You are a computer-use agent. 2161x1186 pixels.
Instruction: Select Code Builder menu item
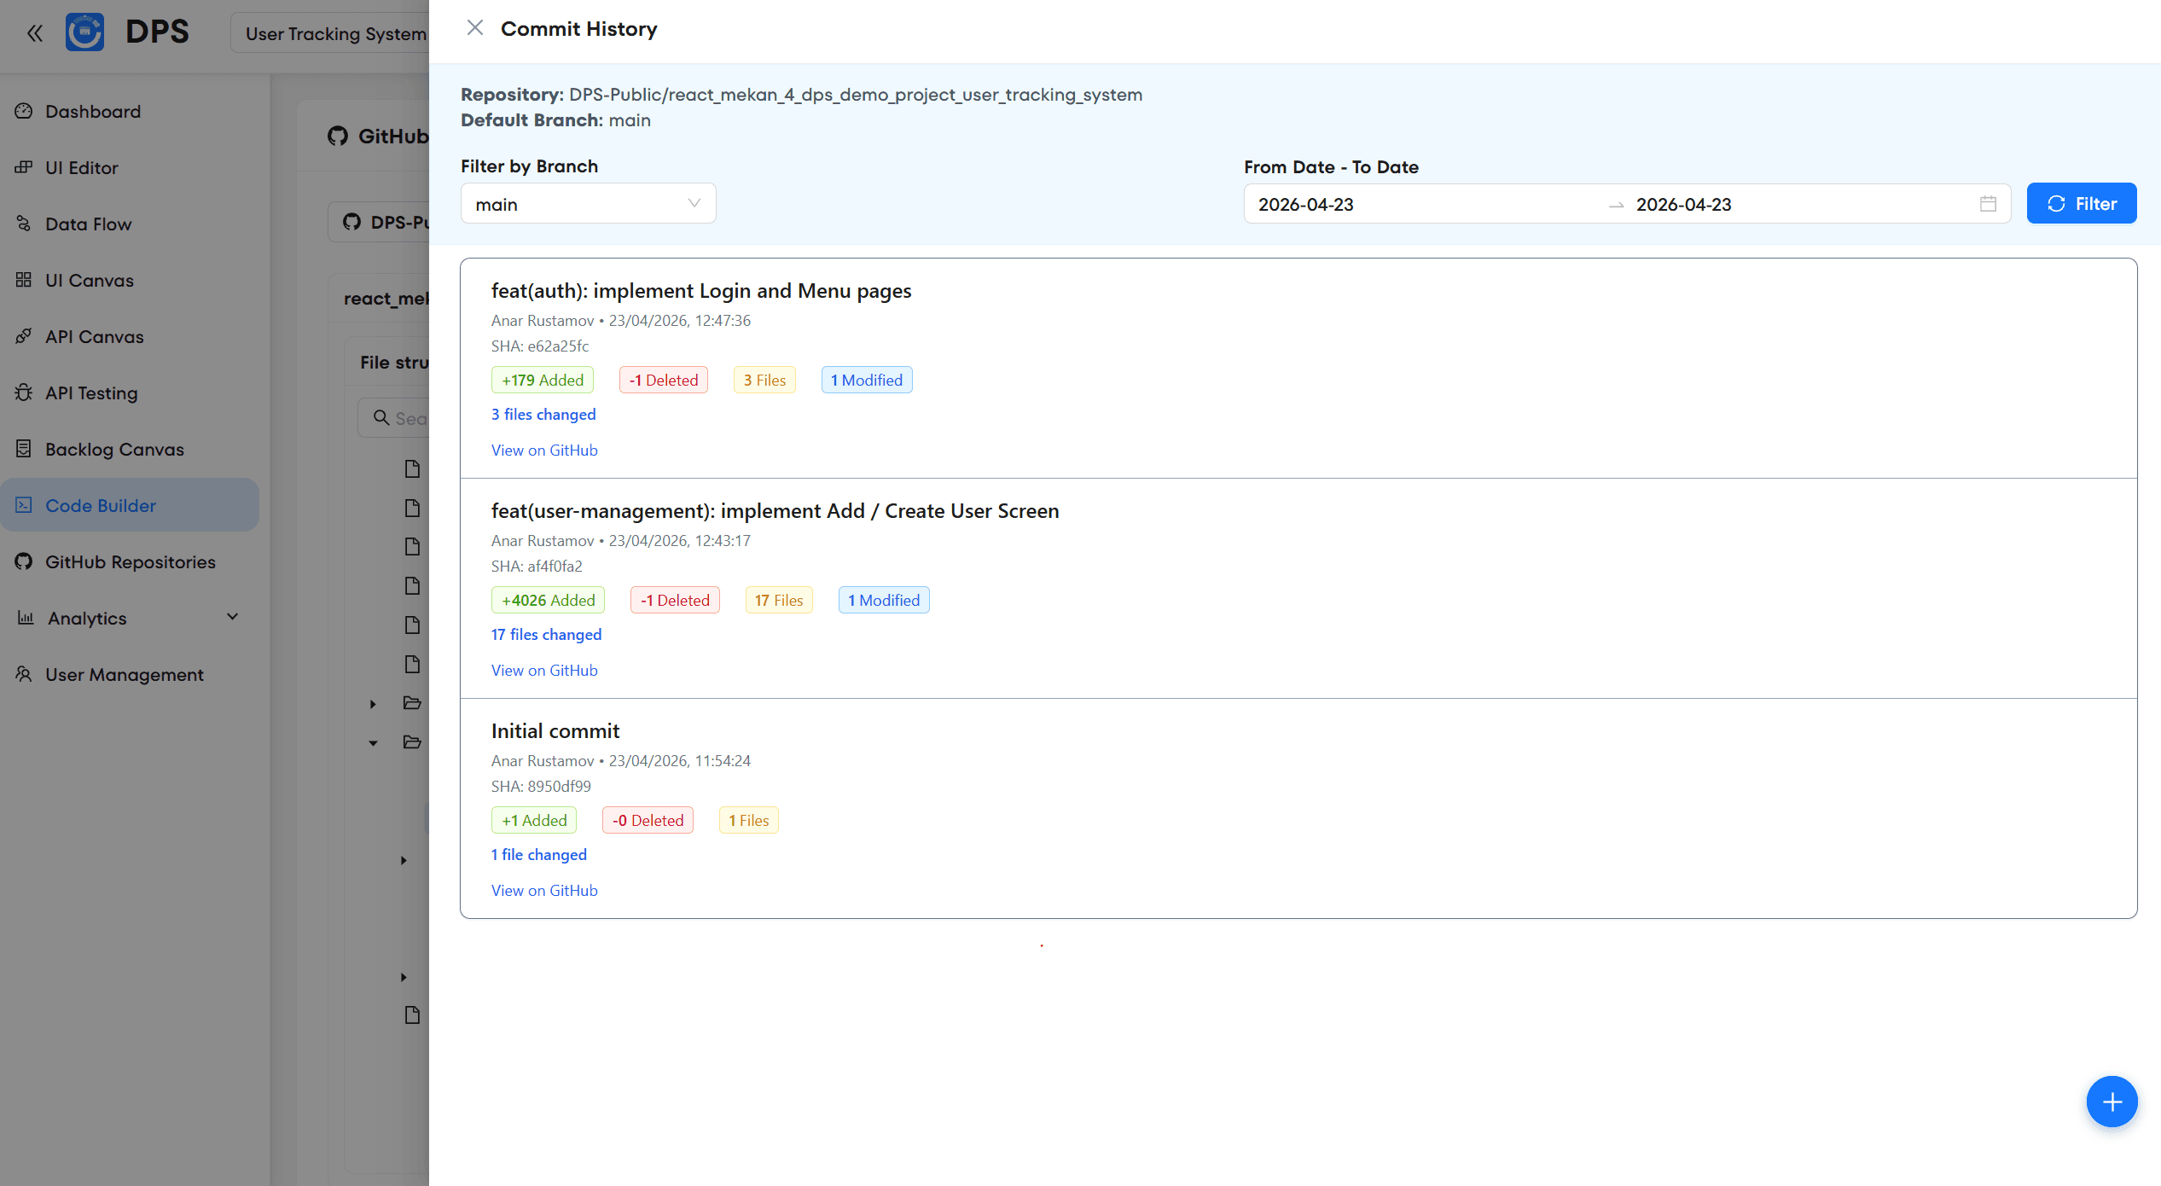130,505
